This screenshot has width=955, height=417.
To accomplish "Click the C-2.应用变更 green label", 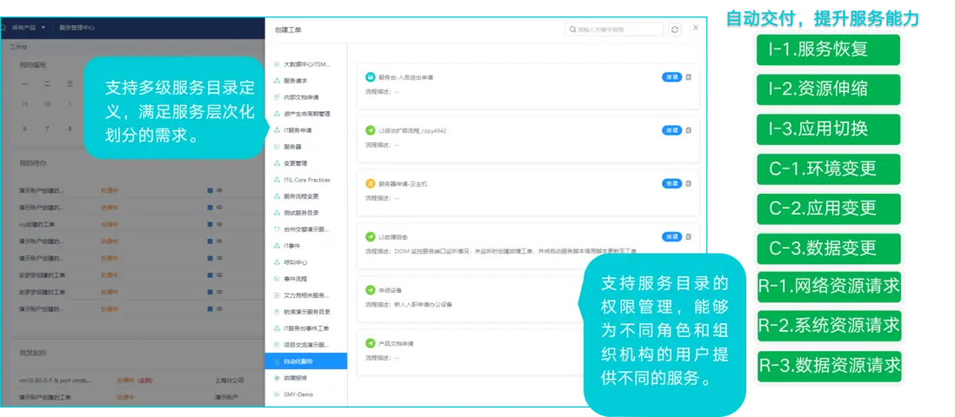I will [x=828, y=208].
